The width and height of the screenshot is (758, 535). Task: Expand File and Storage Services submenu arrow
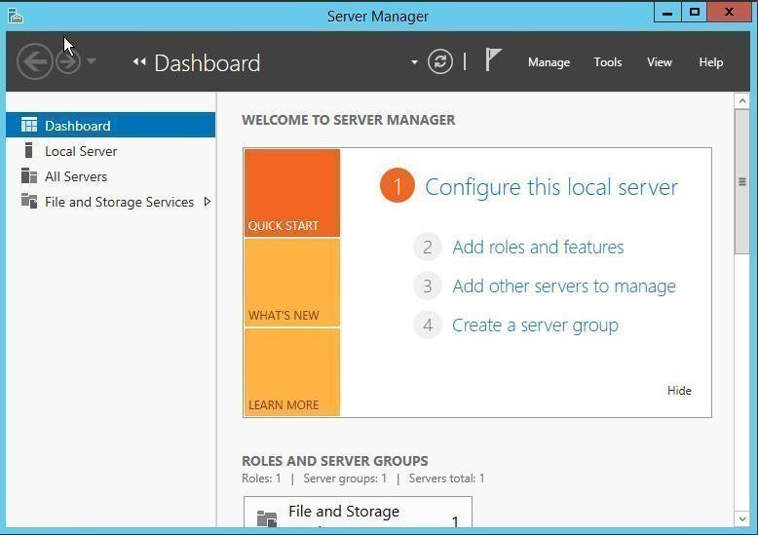(x=208, y=202)
